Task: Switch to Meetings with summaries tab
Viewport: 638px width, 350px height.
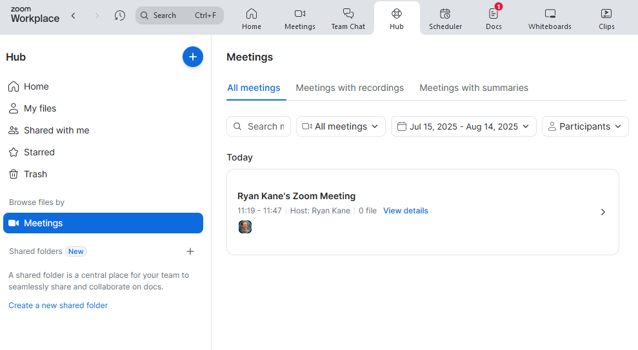Action: 474,88
